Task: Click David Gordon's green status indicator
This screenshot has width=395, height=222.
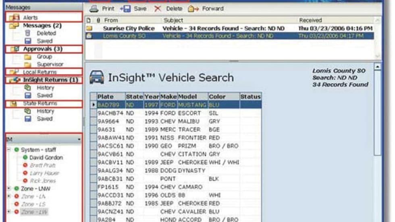Action: click(25, 158)
